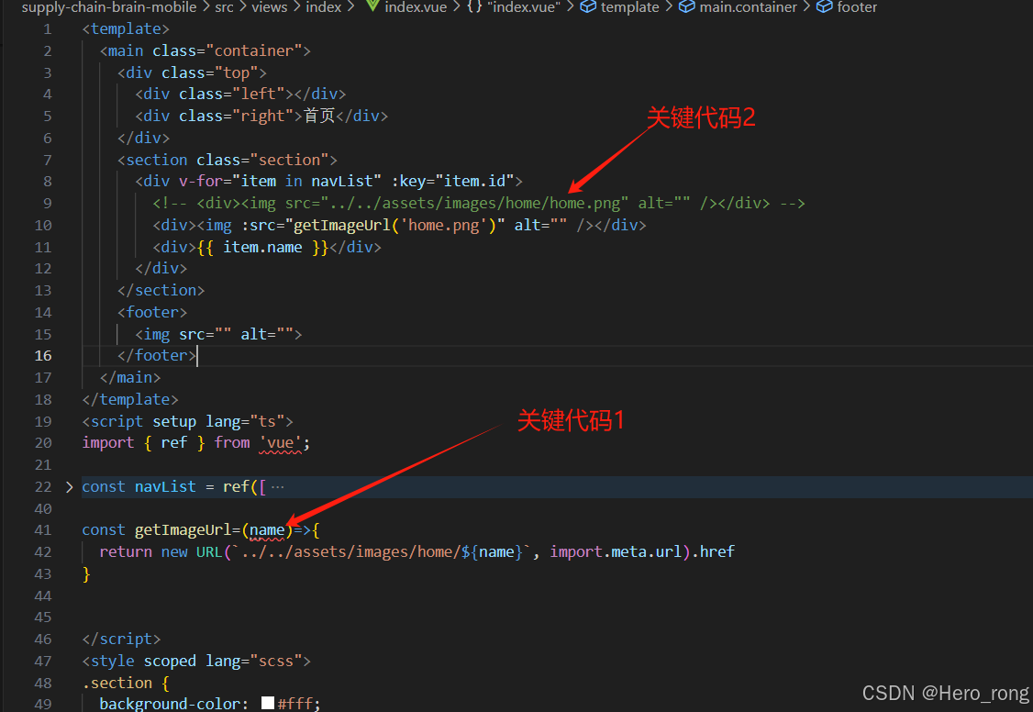Click the closing </footer> tag on line 16

point(157,356)
